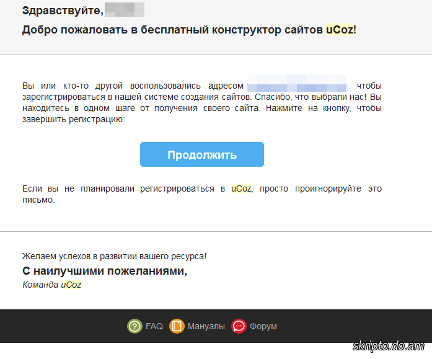Viewport: 432px width, 359px height.
Task: Click the orange Мануалы book icon
Action: pos(177,326)
